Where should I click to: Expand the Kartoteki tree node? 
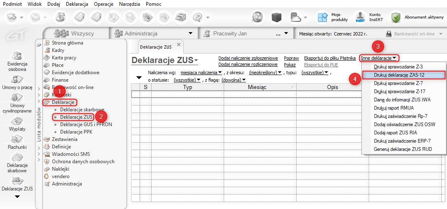point(39,94)
